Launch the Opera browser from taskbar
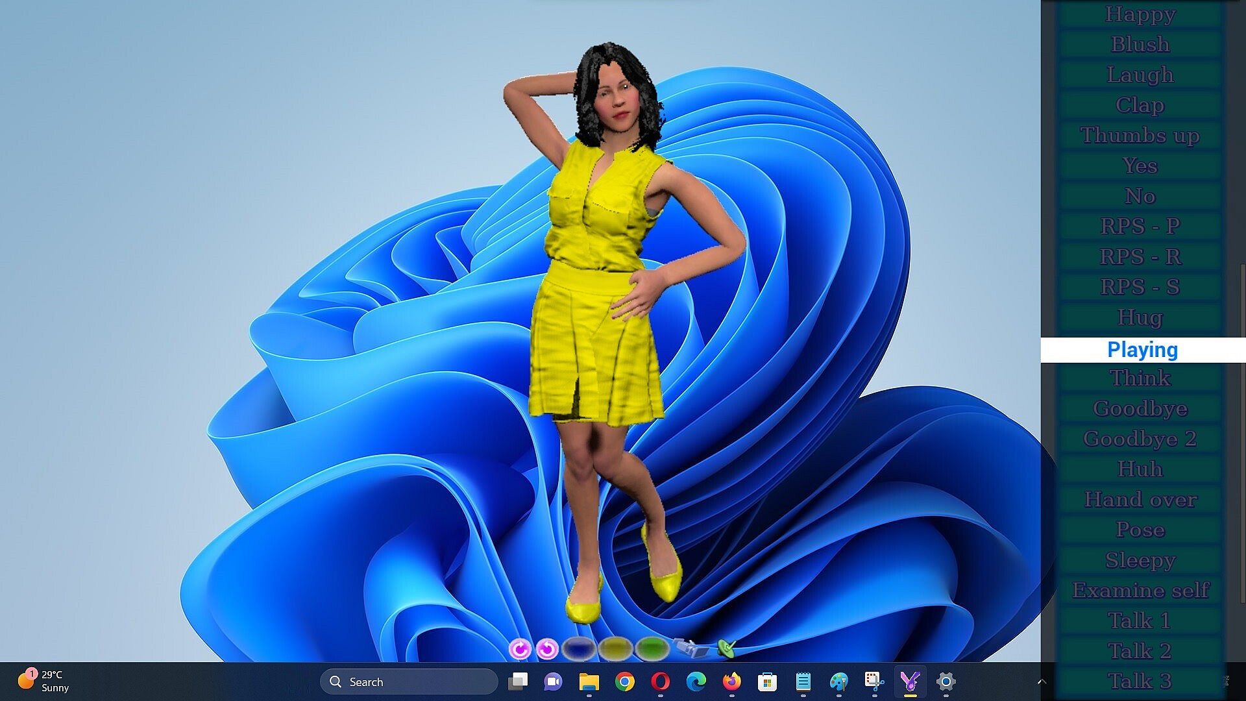1246x701 pixels. pos(660,682)
